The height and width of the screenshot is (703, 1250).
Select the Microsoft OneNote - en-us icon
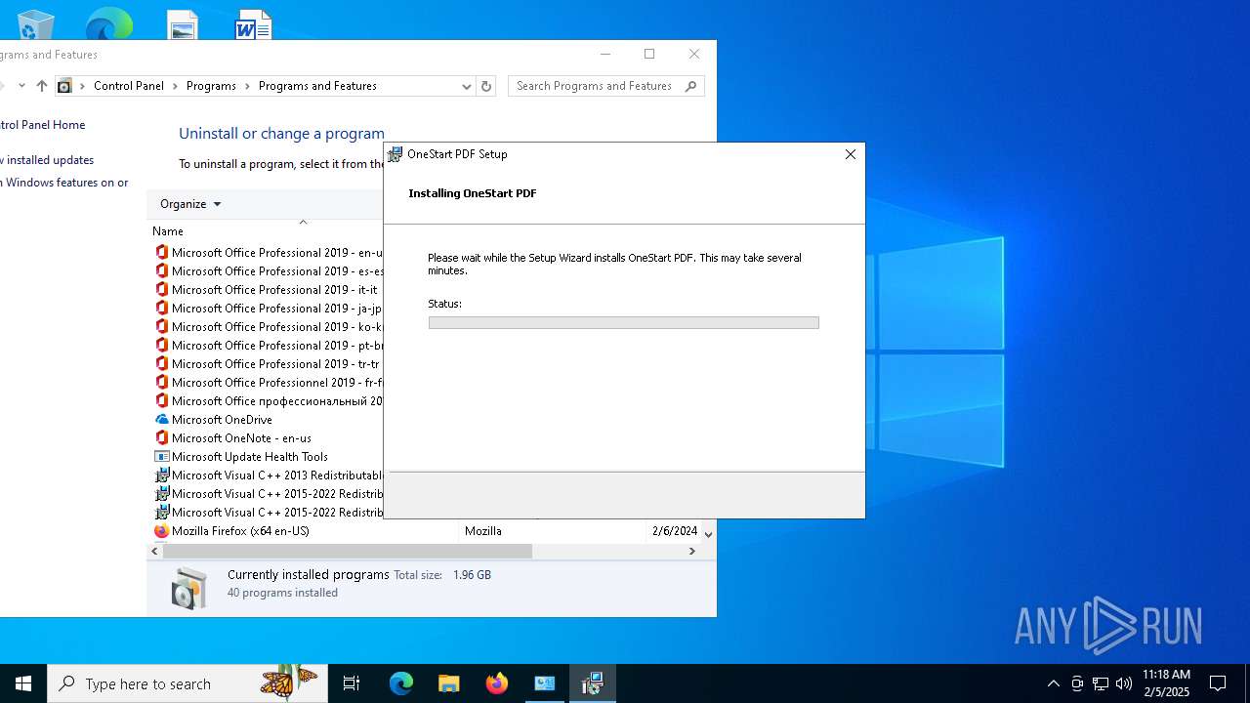click(162, 438)
